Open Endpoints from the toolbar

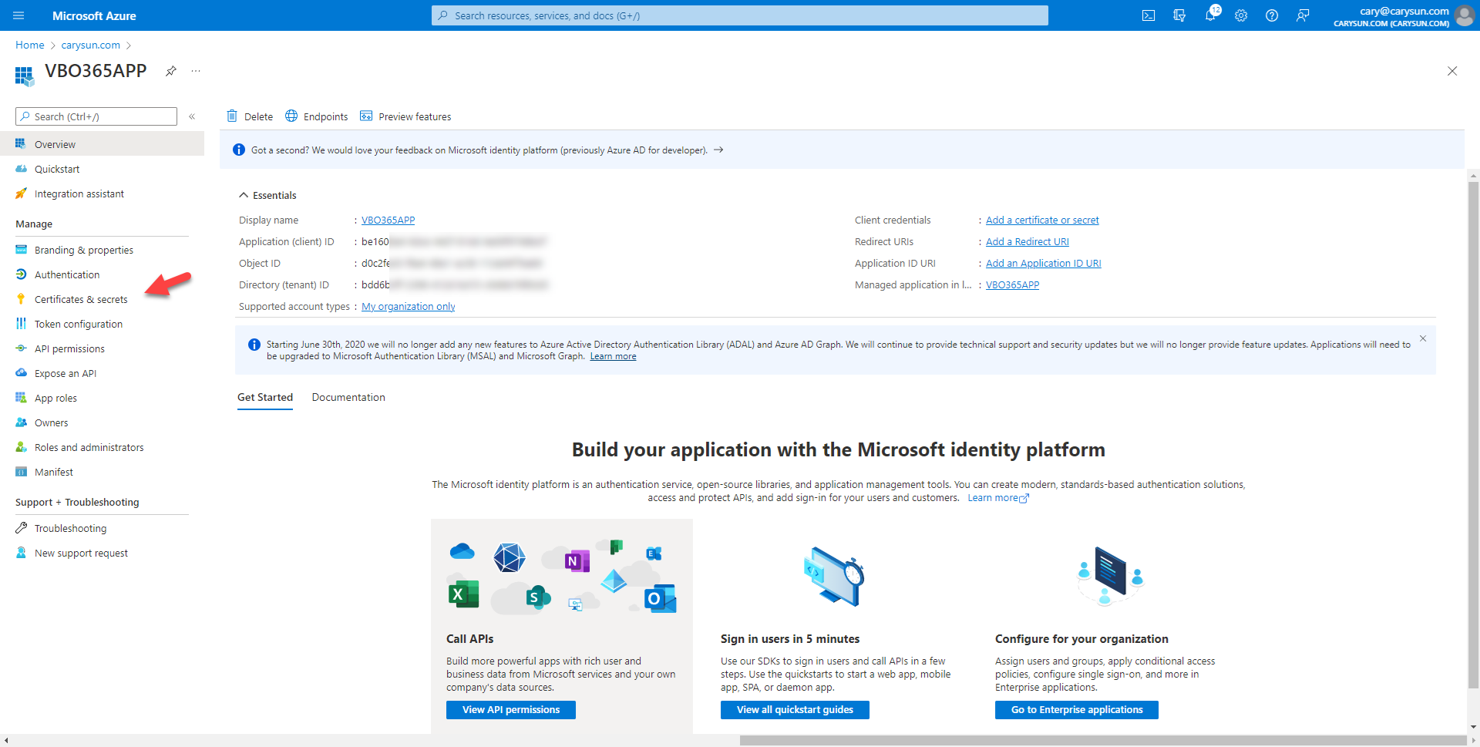click(x=317, y=116)
